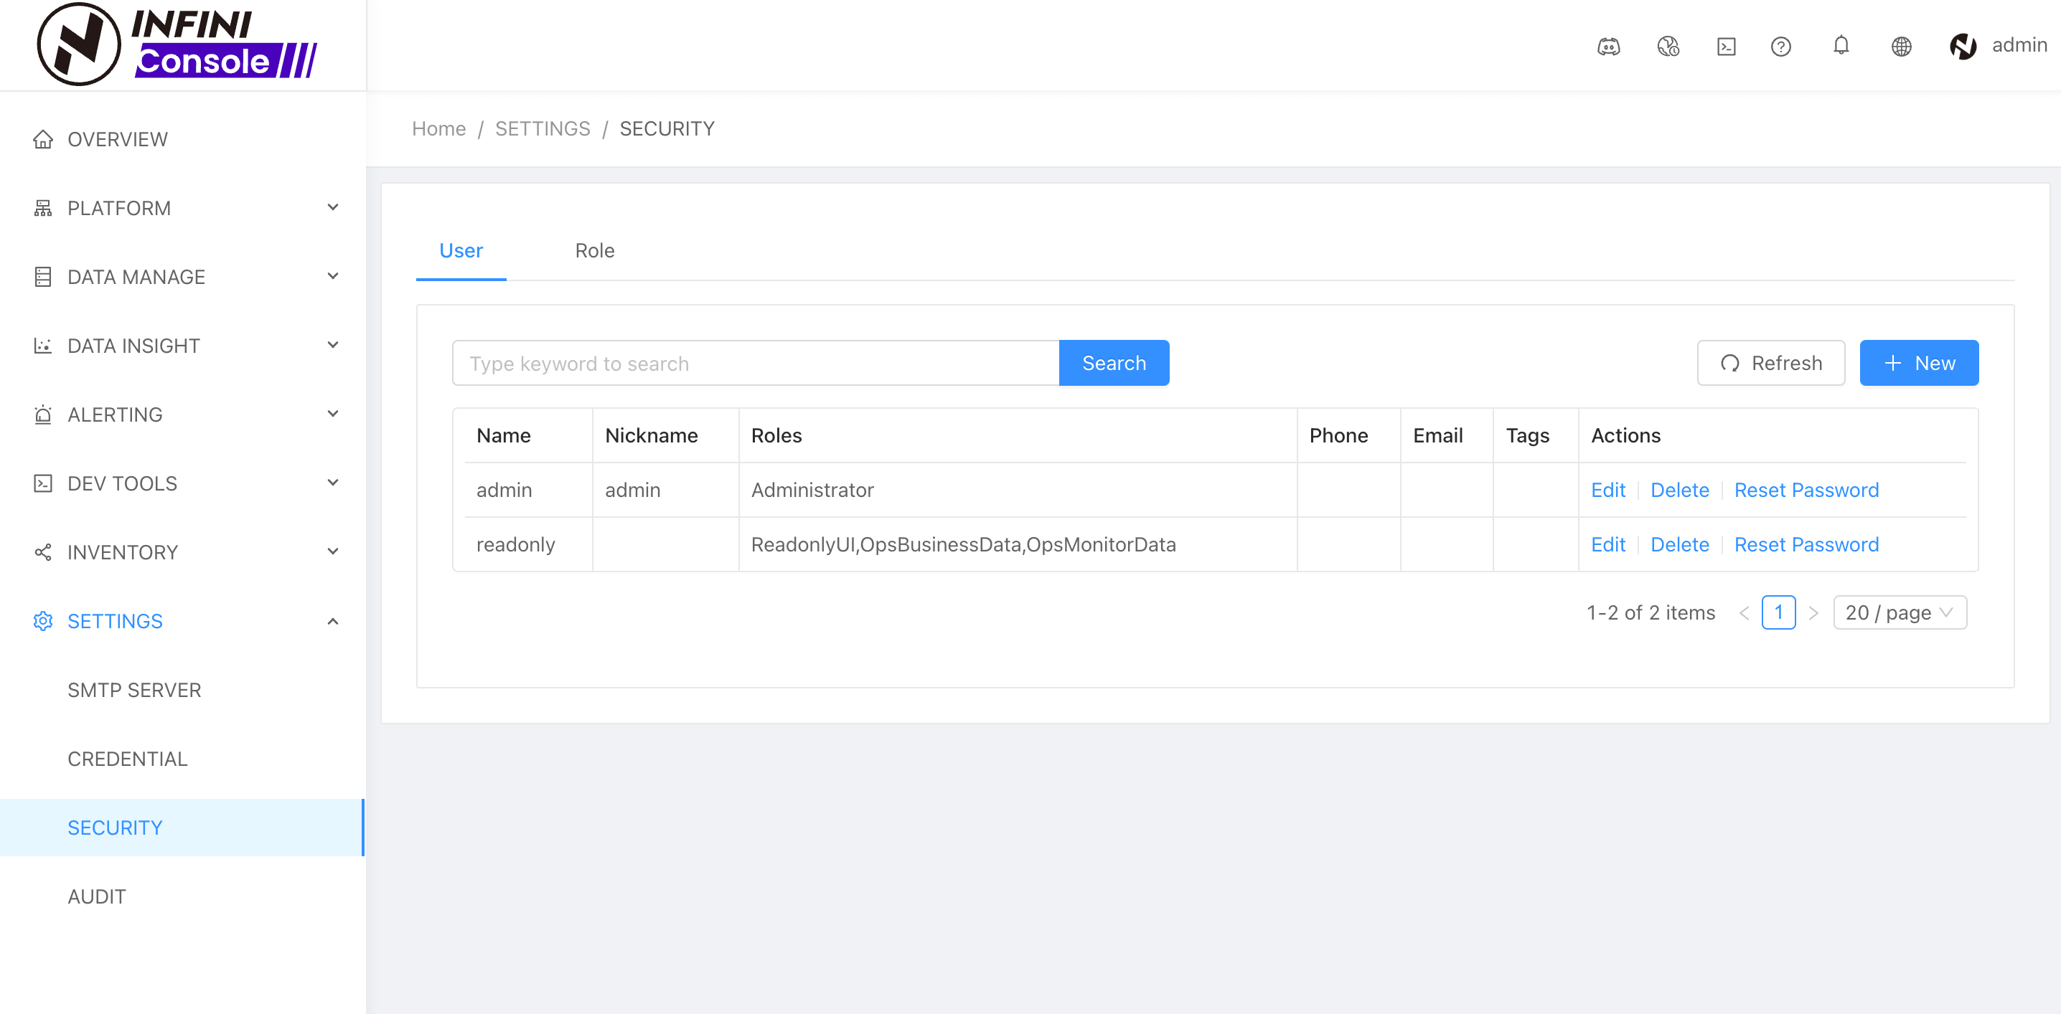This screenshot has width=2061, height=1014.
Task: Collapse the SETTINGS sidebar section
Action: click(182, 621)
